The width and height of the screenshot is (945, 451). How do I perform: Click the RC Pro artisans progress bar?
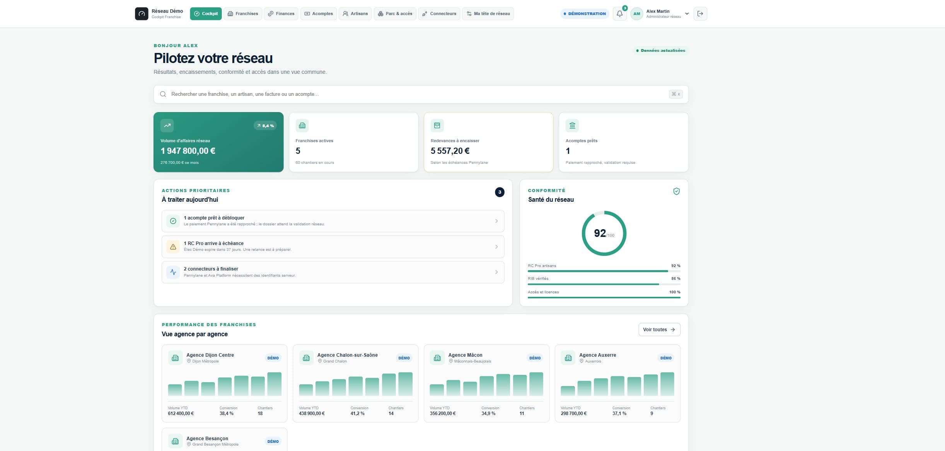[604, 271]
